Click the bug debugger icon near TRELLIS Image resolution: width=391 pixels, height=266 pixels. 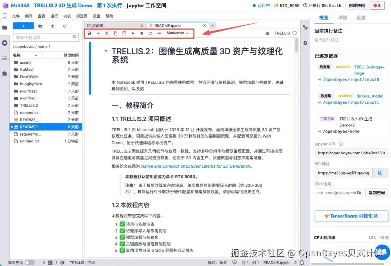(268, 33)
